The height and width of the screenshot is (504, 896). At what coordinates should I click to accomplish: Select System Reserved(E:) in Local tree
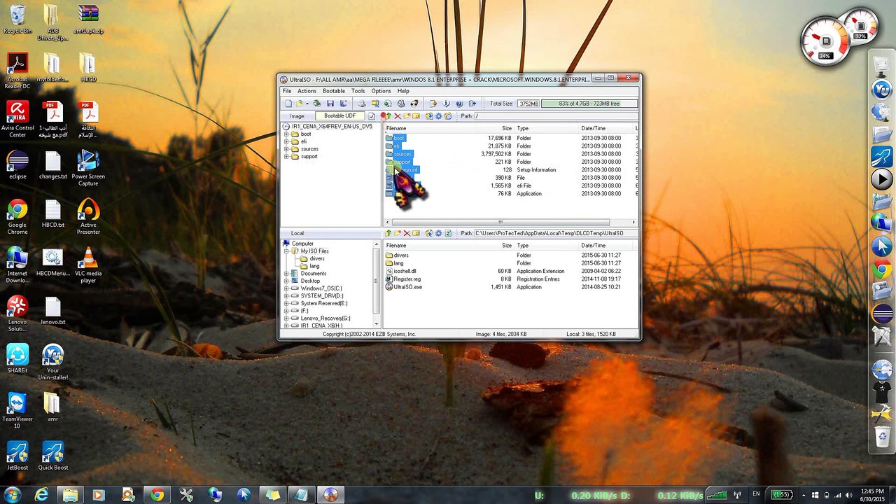323,303
